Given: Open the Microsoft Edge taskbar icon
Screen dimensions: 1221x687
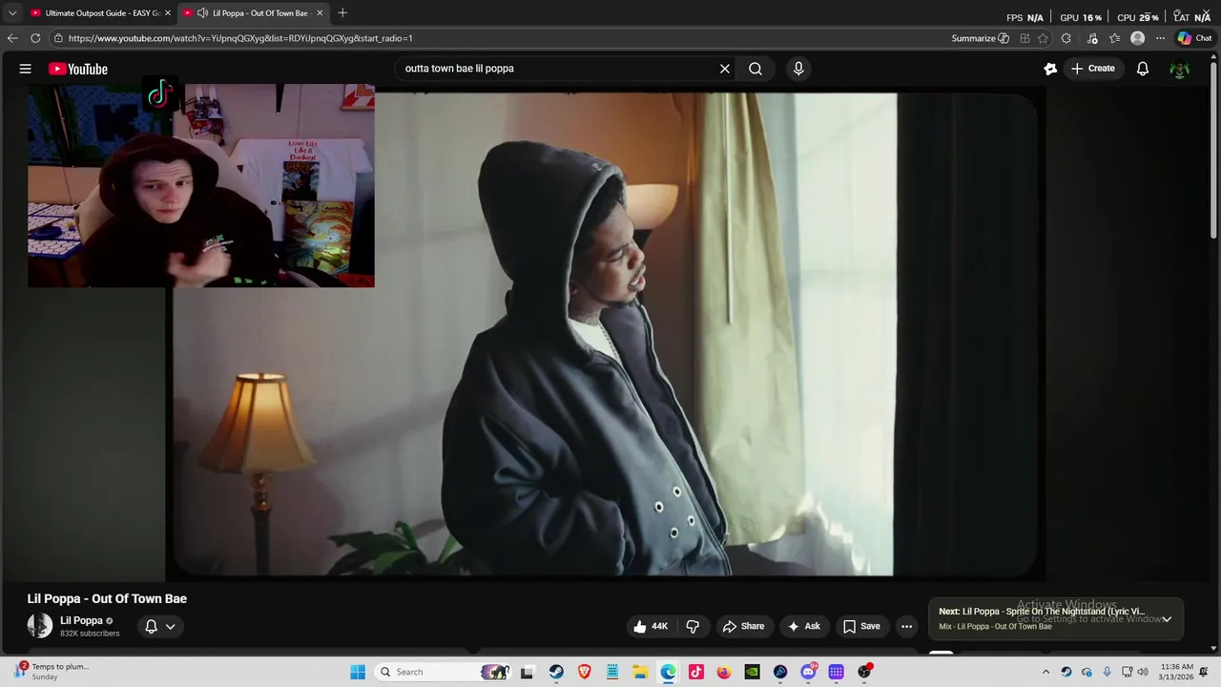Looking at the screenshot, I should (x=668, y=672).
